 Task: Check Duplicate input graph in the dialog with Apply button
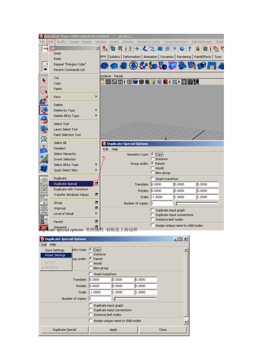(91, 305)
